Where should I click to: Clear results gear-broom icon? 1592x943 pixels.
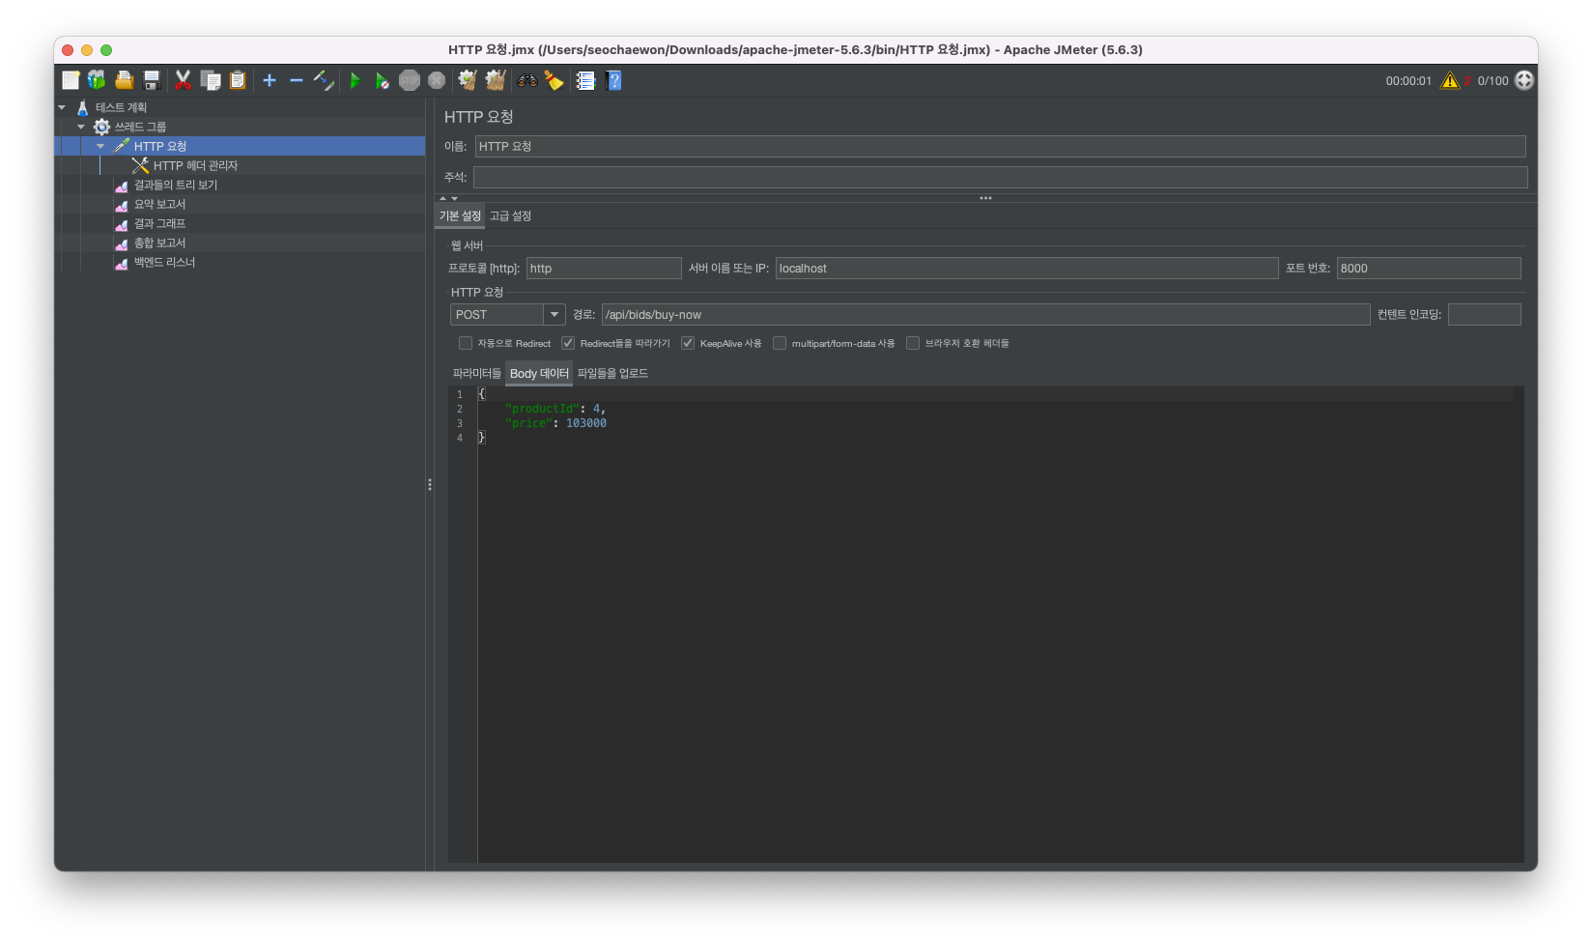[468, 80]
